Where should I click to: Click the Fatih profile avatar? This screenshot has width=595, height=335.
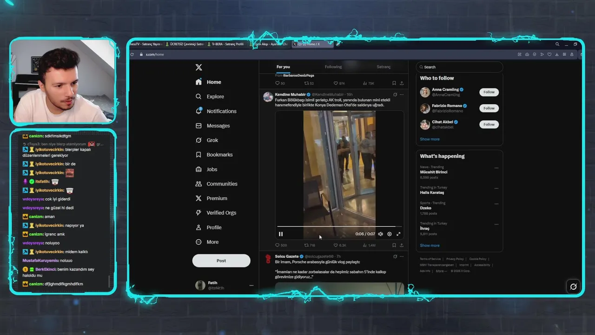tap(200, 285)
